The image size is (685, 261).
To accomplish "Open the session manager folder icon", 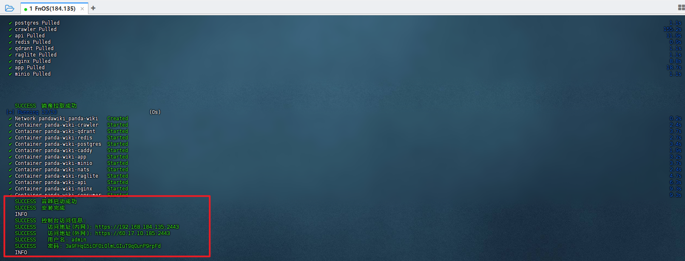I will click(9, 8).
